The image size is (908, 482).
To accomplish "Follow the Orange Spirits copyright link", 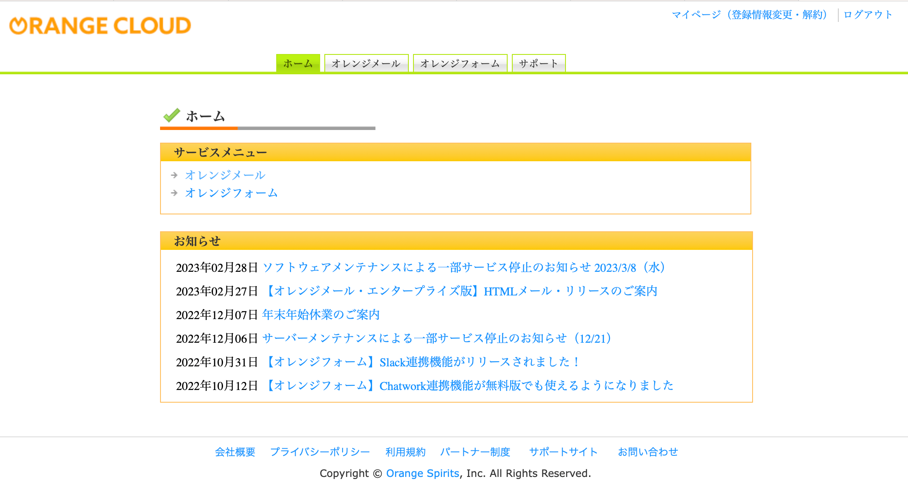I will click(x=422, y=474).
